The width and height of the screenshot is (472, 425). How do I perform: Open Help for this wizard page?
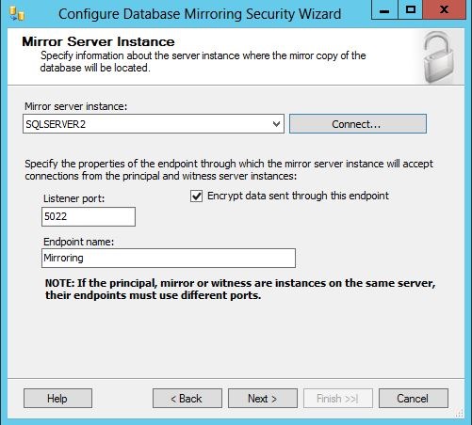point(57,399)
